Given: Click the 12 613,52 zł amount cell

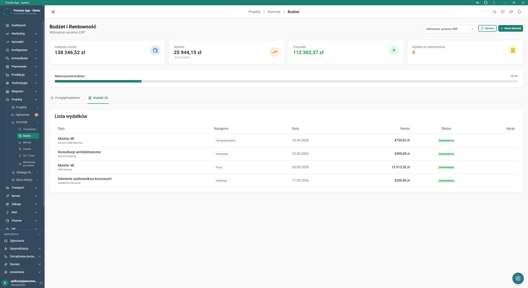Looking at the screenshot, I should point(401,167).
